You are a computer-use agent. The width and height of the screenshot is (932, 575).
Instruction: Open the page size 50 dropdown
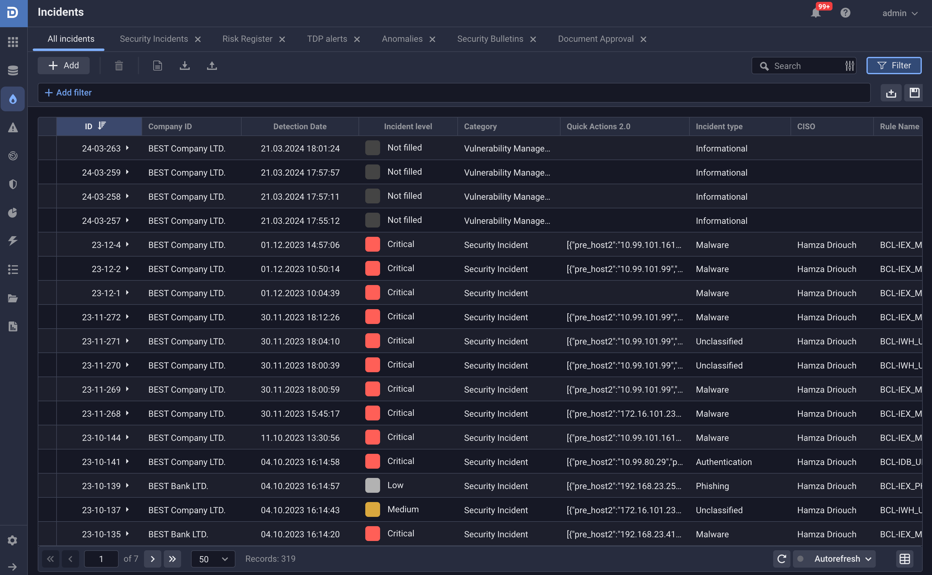pos(213,559)
